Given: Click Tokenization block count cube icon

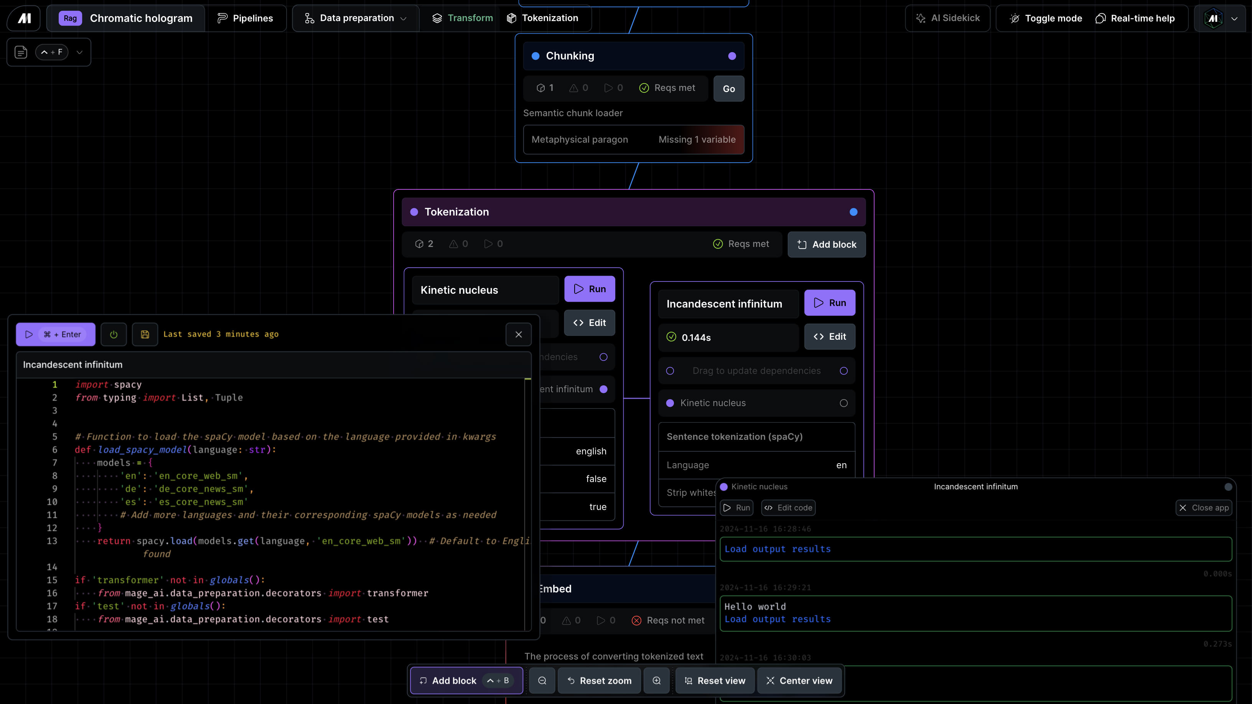Looking at the screenshot, I should point(419,244).
